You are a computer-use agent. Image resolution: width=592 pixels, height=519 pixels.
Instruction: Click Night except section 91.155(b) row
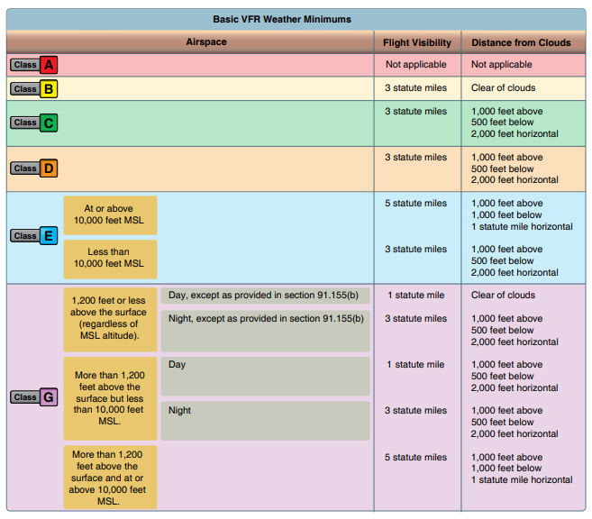point(266,331)
